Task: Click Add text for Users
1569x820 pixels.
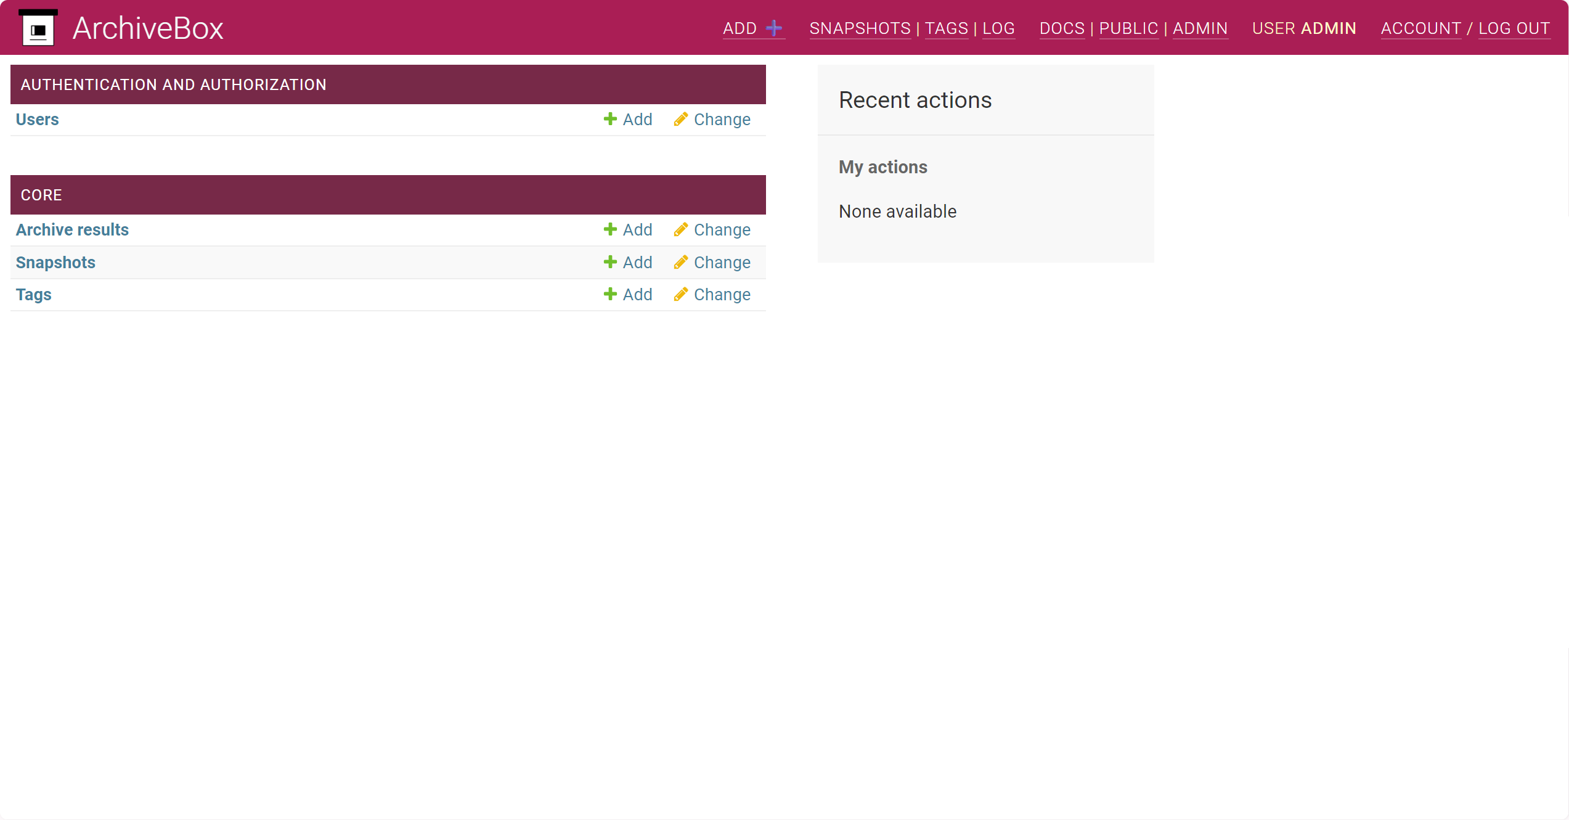Action: click(637, 119)
